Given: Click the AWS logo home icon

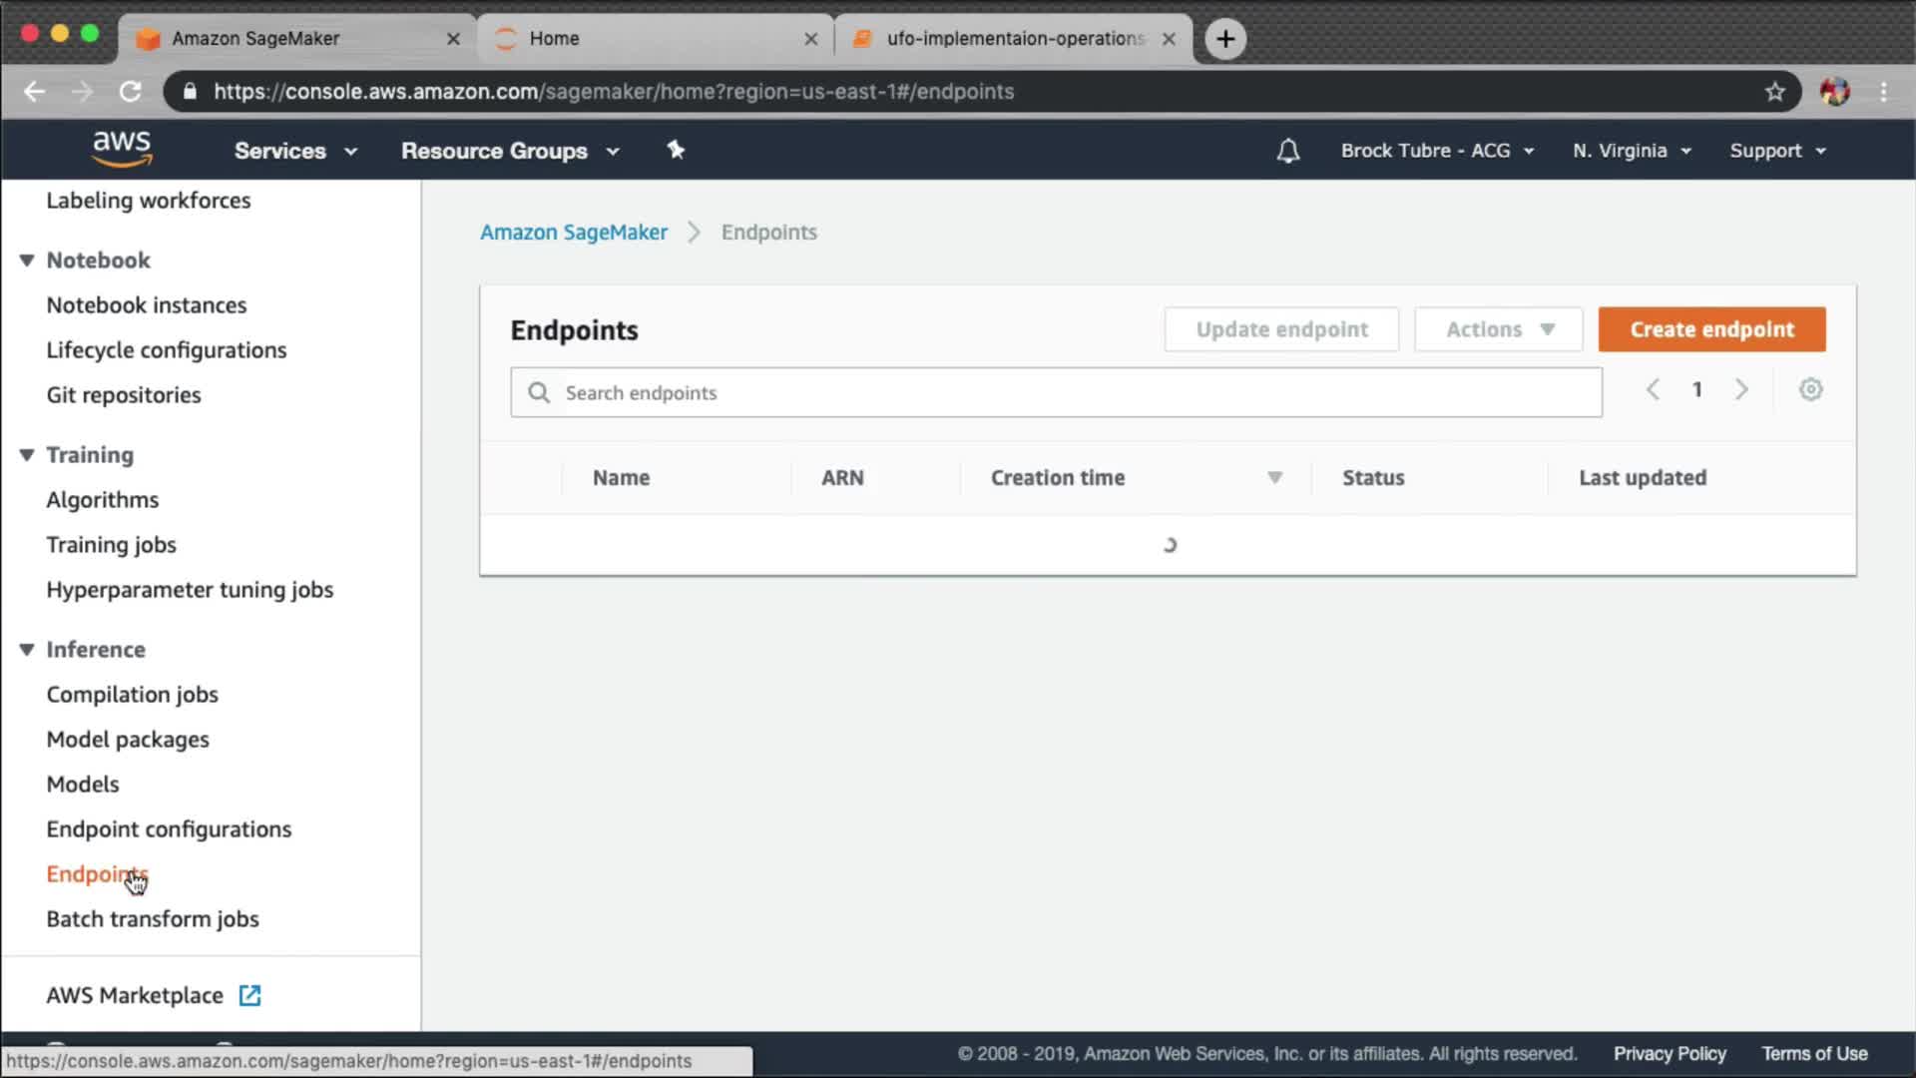Looking at the screenshot, I should pyautogui.click(x=122, y=149).
